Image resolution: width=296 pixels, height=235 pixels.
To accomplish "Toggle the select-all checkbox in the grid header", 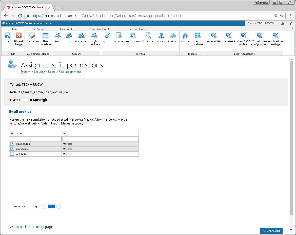I will tap(12, 134).
